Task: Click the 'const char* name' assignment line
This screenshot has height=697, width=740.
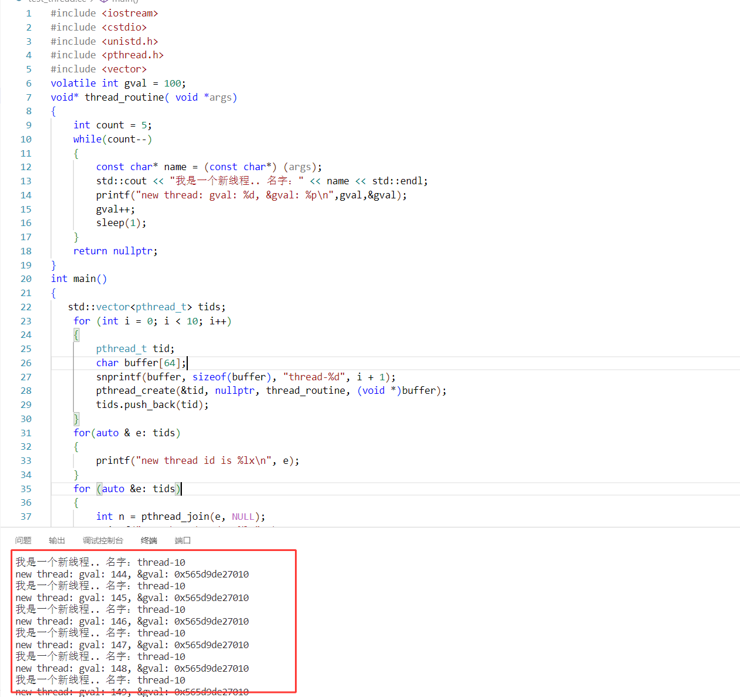Action: click(209, 167)
